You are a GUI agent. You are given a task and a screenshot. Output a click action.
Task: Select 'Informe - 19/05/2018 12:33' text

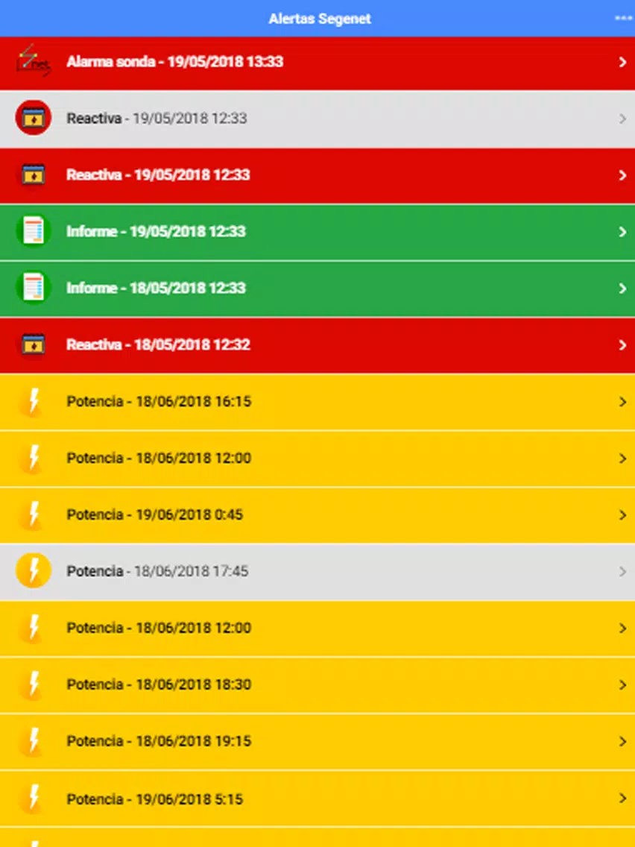coord(156,232)
